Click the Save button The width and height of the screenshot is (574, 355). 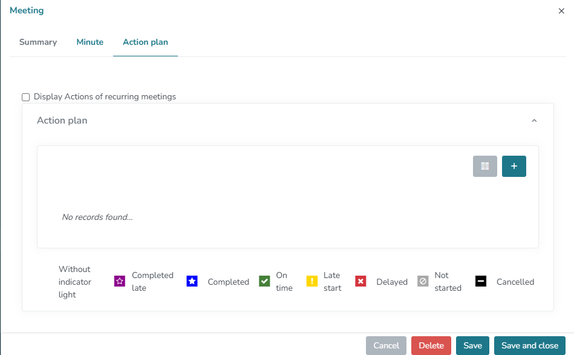click(x=472, y=345)
